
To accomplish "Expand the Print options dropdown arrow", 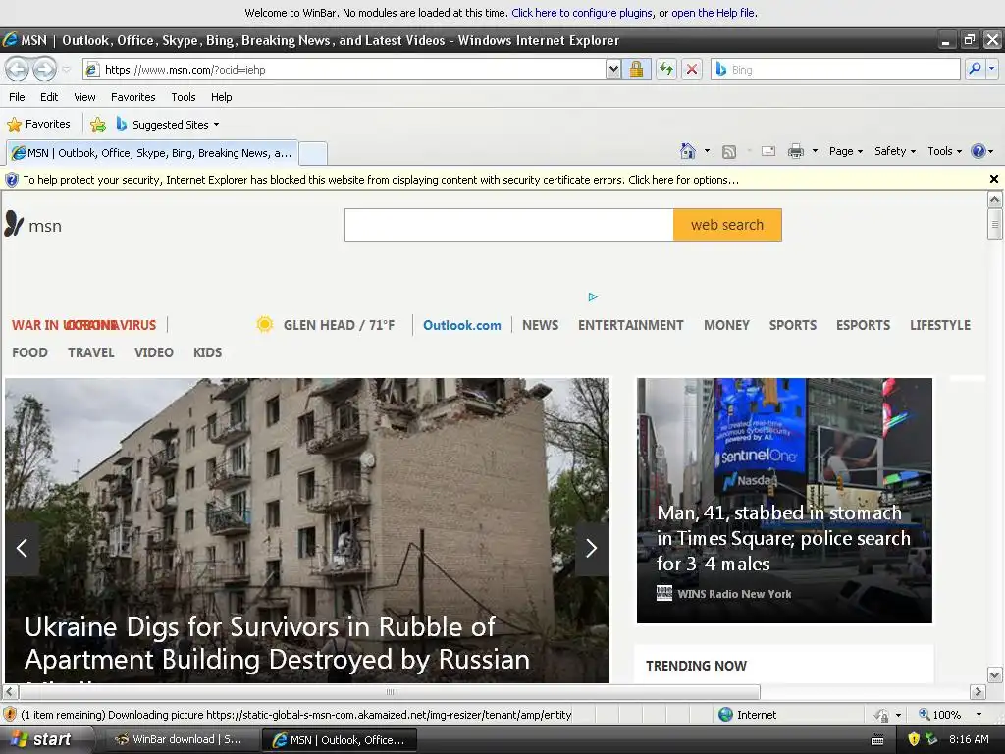I will click(x=815, y=151).
